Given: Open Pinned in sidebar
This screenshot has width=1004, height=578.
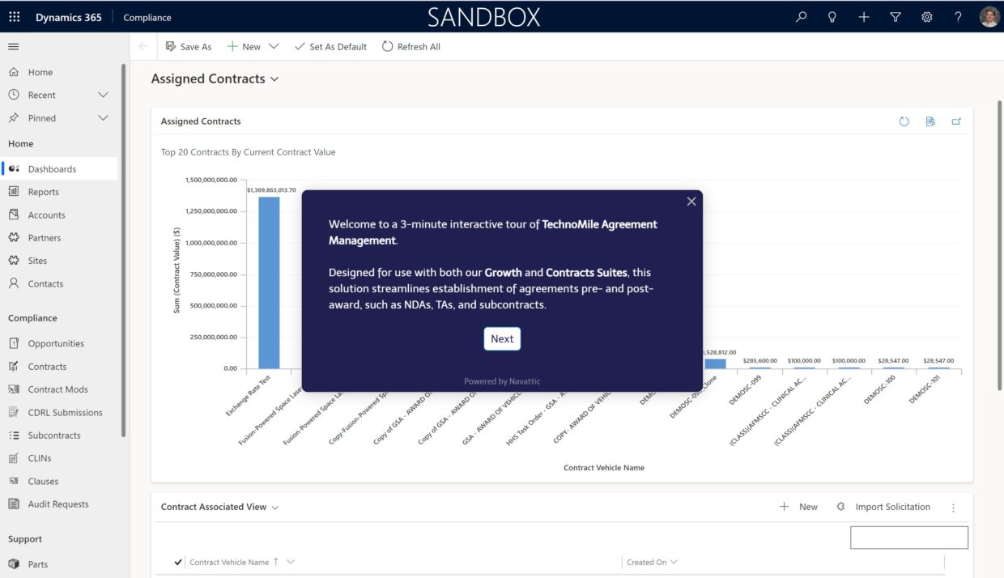Looking at the screenshot, I should tap(42, 118).
